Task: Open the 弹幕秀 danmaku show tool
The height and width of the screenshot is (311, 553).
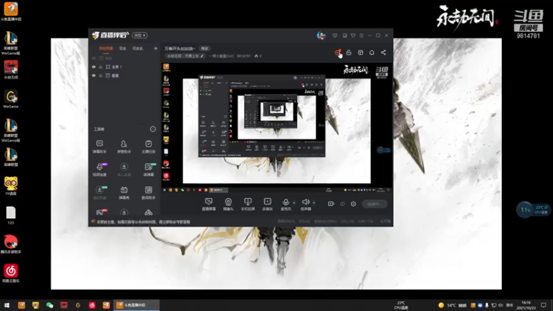Action: coord(124,193)
